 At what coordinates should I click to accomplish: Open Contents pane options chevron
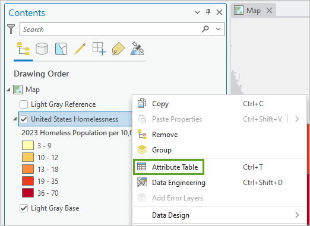coord(197,12)
